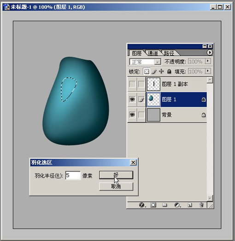The image size is (235, 241).
Task: Click the 羽化半径 input field
Action: [x=73, y=175]
